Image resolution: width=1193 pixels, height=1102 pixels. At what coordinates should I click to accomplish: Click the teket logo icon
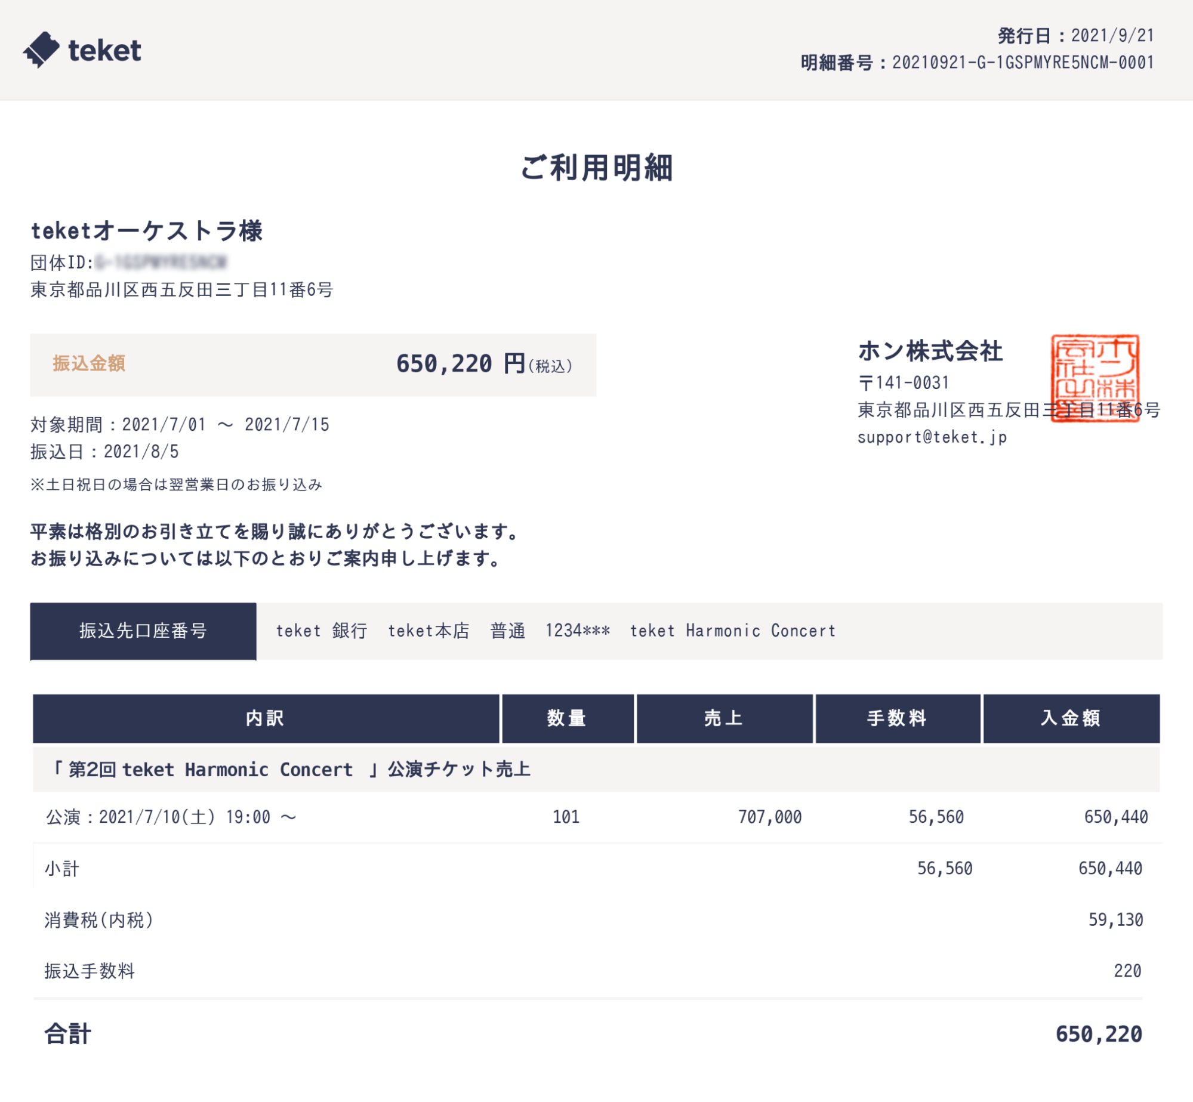[x=41, y=50]
